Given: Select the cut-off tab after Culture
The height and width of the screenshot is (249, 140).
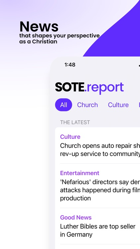Looking at the screenshot, I should coord(139,105).
